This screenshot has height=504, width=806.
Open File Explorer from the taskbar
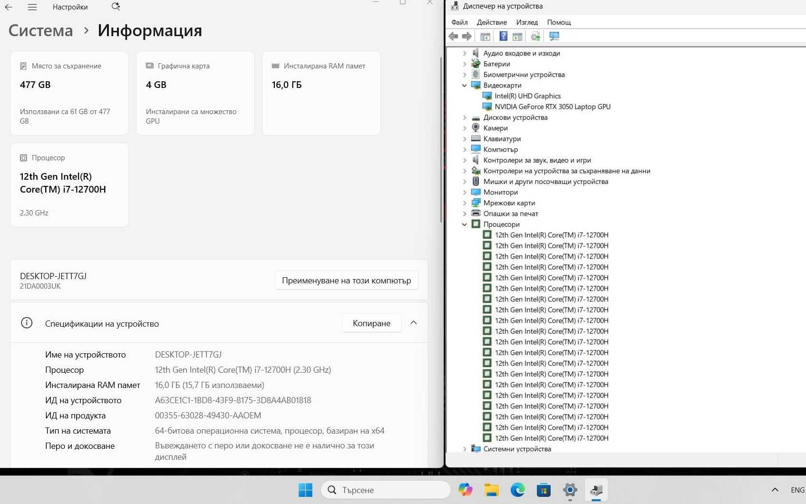pos(492,490)
